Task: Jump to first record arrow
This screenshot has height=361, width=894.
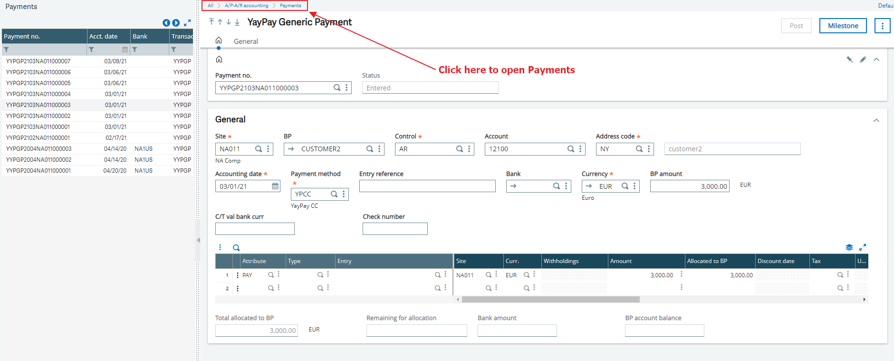Action: 211,22
